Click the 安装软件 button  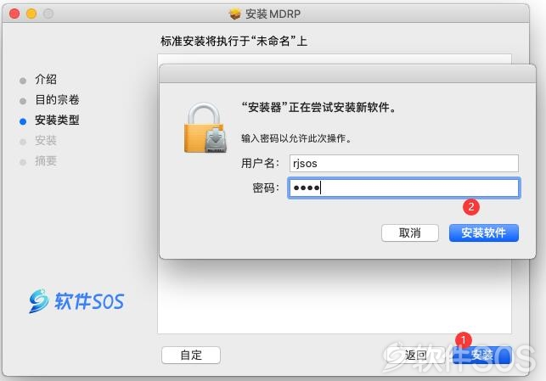point(484,233)
